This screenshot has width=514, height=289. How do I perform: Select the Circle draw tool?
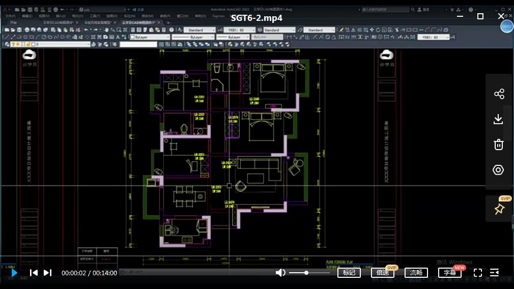(44, 37)
